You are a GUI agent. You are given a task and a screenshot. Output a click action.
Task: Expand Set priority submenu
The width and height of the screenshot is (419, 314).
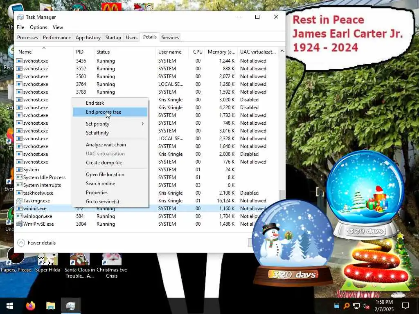(110, 123)
